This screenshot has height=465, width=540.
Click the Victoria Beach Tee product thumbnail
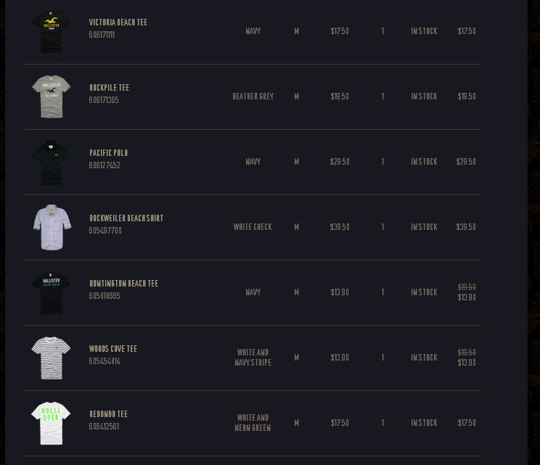point(51,31)
